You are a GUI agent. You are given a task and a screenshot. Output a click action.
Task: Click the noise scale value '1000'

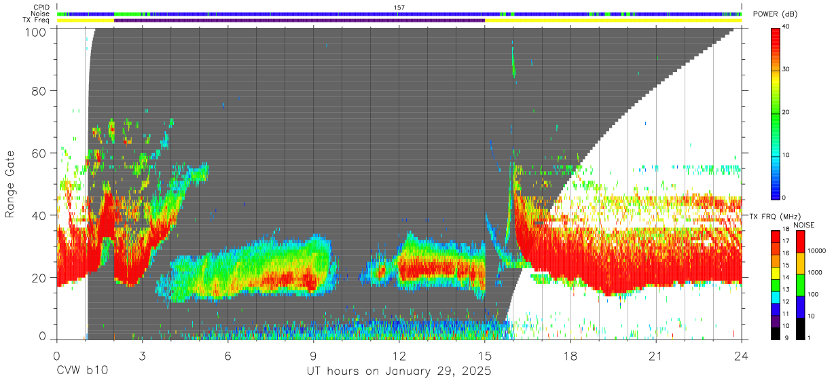pos(815,272)
